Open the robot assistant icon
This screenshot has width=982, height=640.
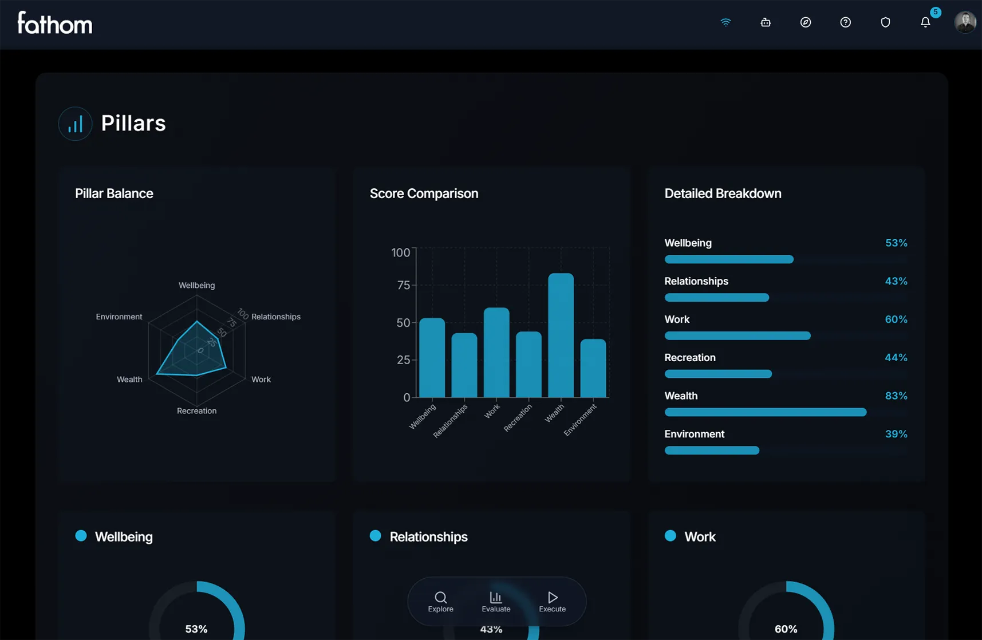(766, 22)
